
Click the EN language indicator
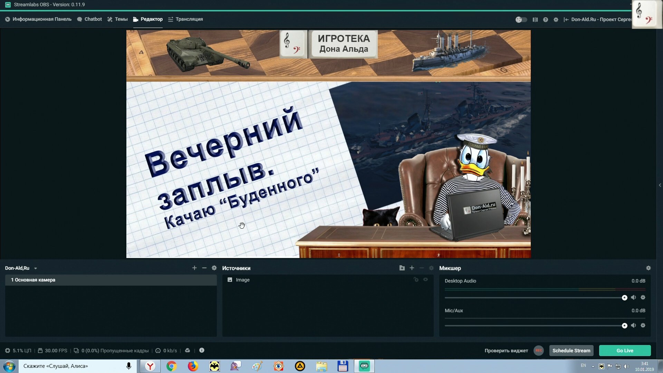(x=583, y=365)
